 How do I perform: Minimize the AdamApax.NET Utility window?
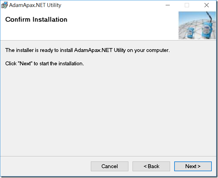[168, 5]
